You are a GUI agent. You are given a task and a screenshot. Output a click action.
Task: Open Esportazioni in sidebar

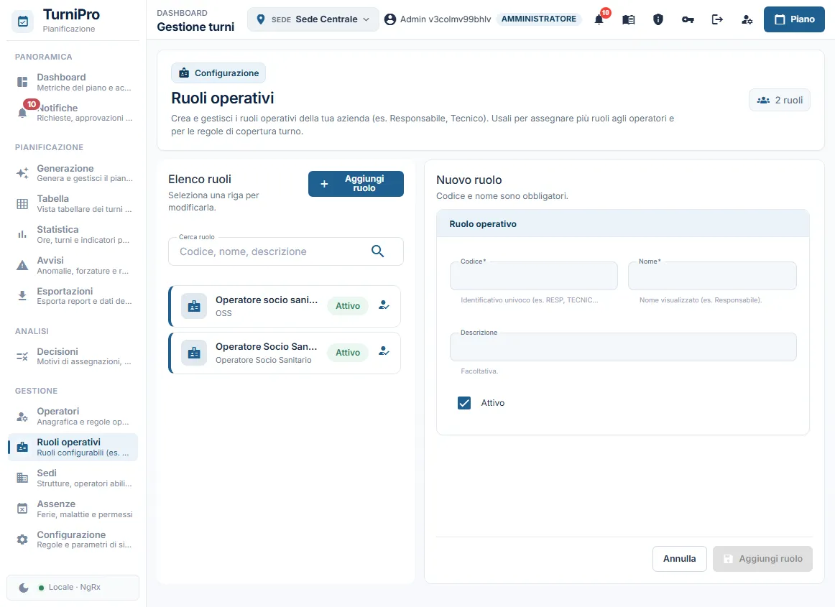pyautogui.click(x=73, y=296)
